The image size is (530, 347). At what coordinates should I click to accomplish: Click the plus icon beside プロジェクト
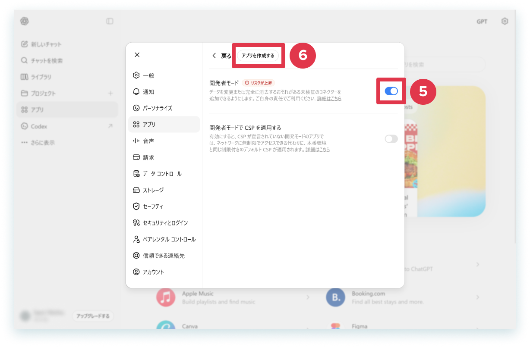coord(110,93)
